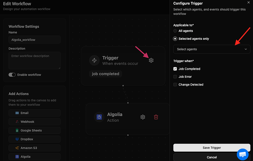This screenshot has width=253, height=161.
Task: Check the Job Error checkbox
Action: pyautogui.click(x=175, y=77)
